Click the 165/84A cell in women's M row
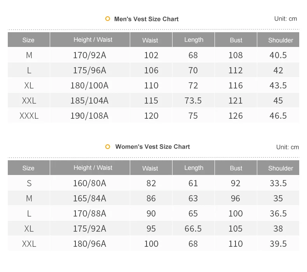The height and width of the screenshot is (272, 307). pyautogui.click(x=89, y=198)
